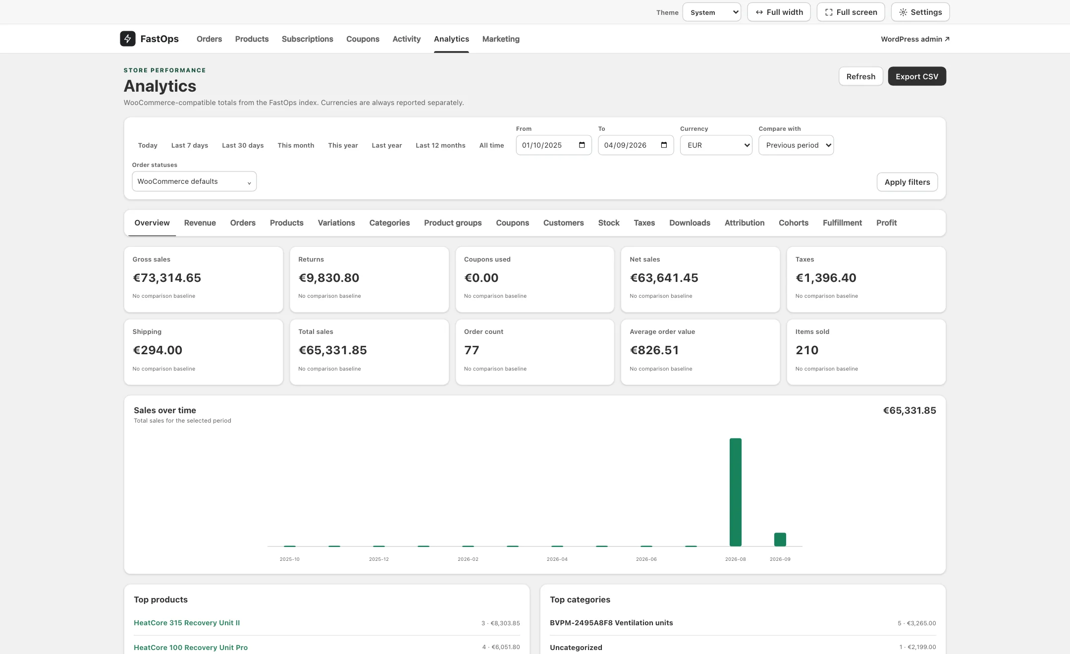
Task: Switch to the Customers report tab
Action: [x=563, y=223]
